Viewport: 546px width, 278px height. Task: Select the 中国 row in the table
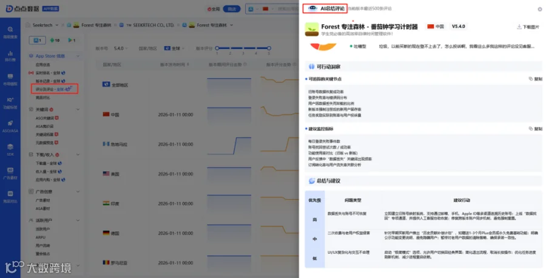(x=197, y=115)
